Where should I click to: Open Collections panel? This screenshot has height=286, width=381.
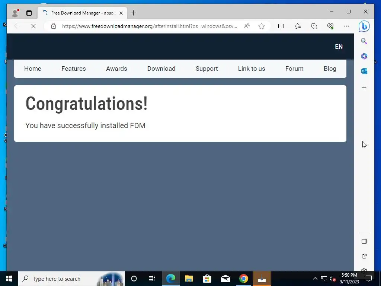point(314,26)
